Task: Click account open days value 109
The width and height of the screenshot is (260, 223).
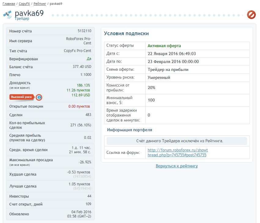Action: pos(88,204)
